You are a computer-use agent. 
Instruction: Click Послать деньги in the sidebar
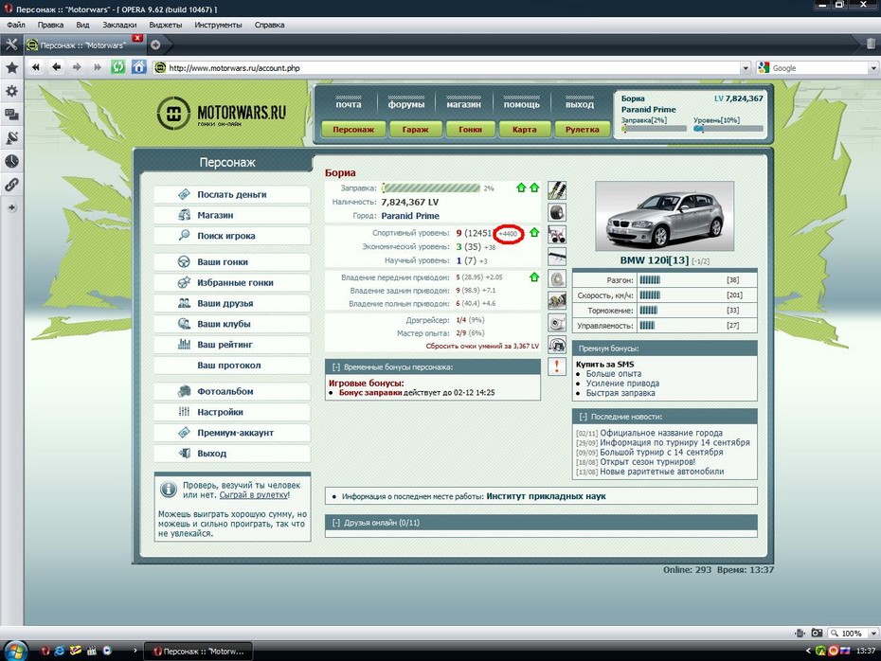pyautogui.click(x=232, y=194)
